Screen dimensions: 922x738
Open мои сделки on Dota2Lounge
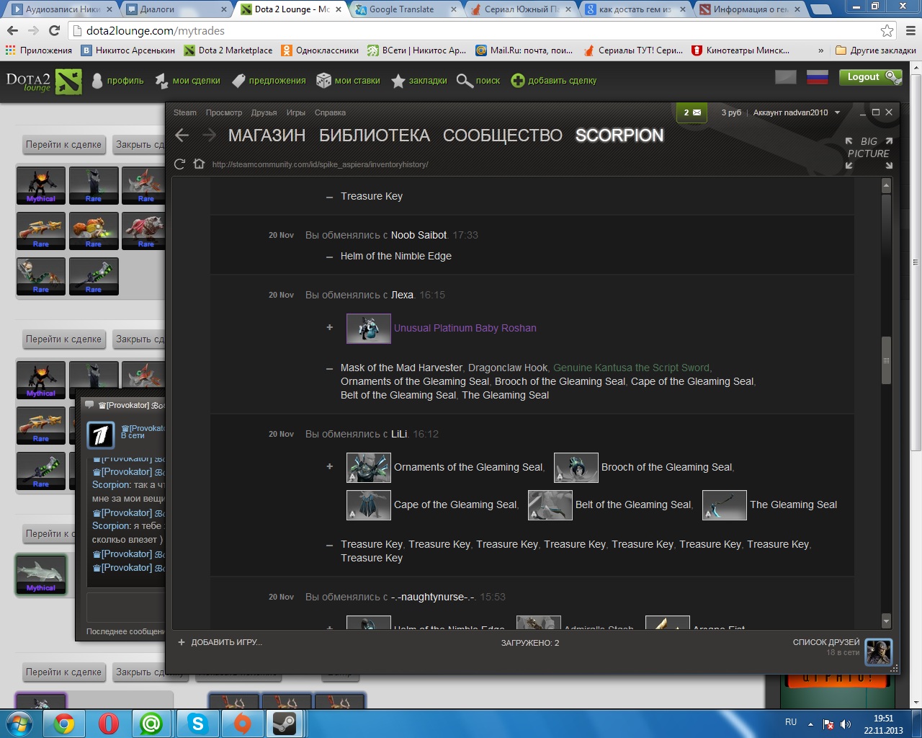[x=187, y=81]
